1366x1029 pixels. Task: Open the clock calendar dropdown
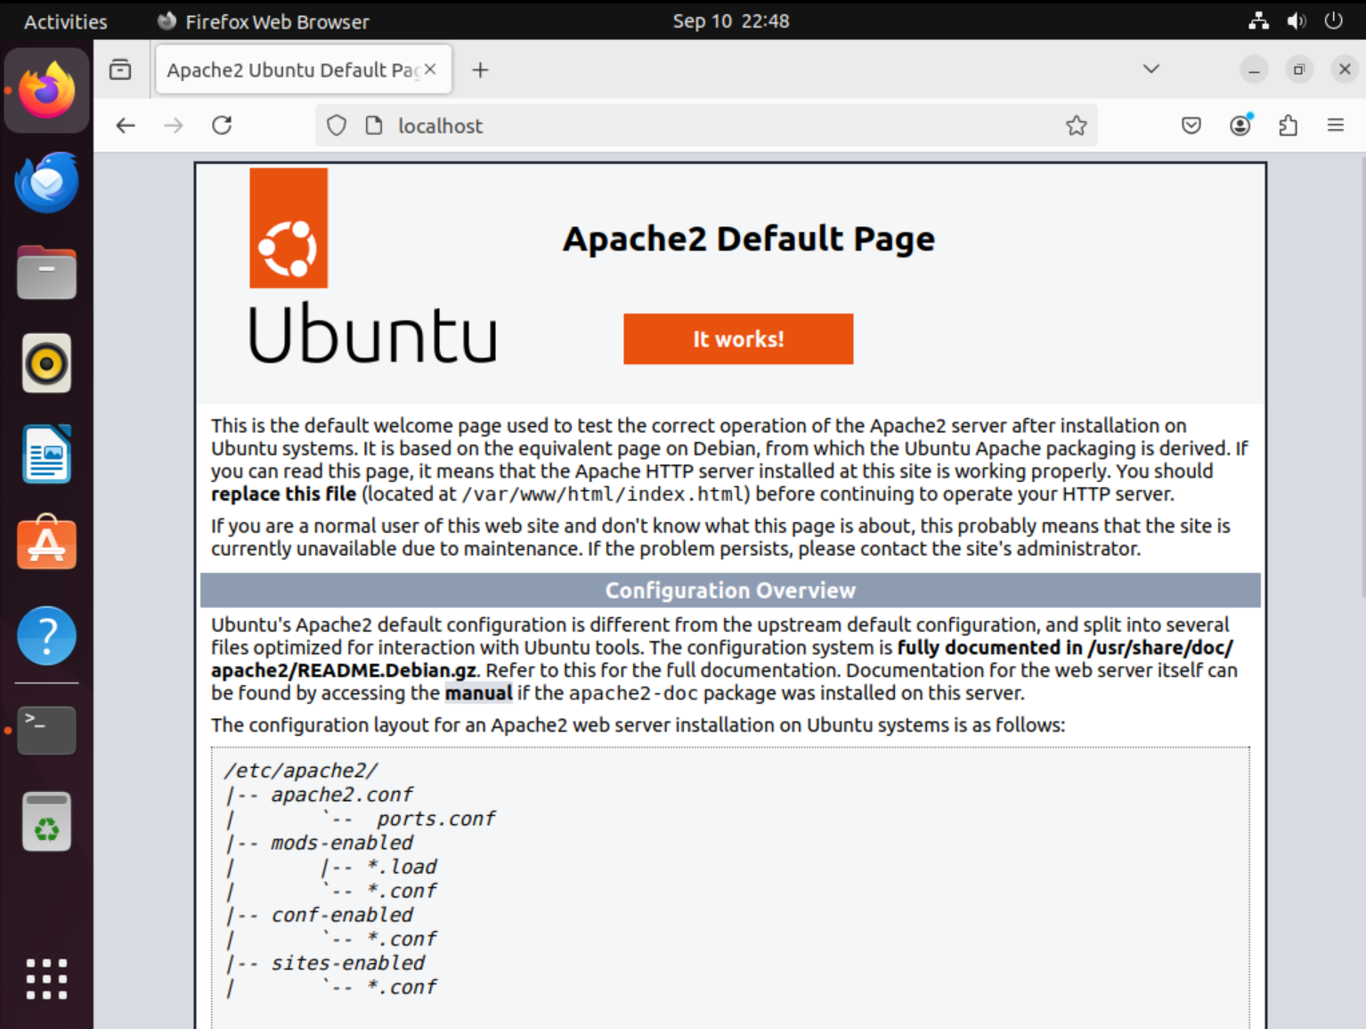(730, 20)
